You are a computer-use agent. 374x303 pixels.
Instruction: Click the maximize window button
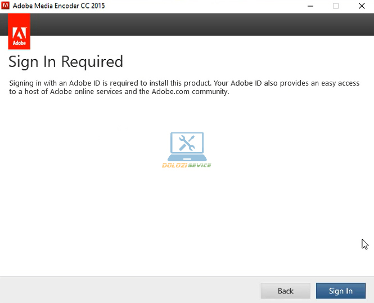click(x=336, y=6)
